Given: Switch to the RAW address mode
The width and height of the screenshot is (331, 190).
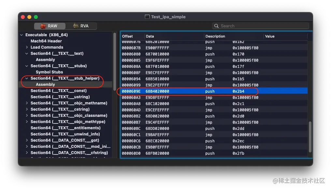Looking at the screenshot, I should [x=50, y=26].
